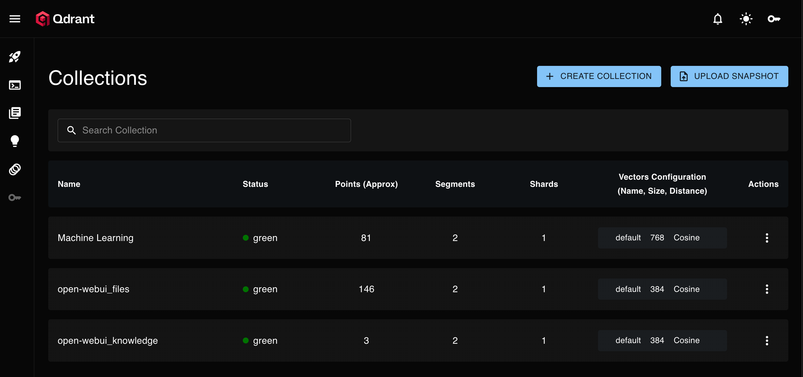Image resolution: width=803 pixels, height=377 pixels.
Task: Open the Console from sidebar
Action: 15,85
